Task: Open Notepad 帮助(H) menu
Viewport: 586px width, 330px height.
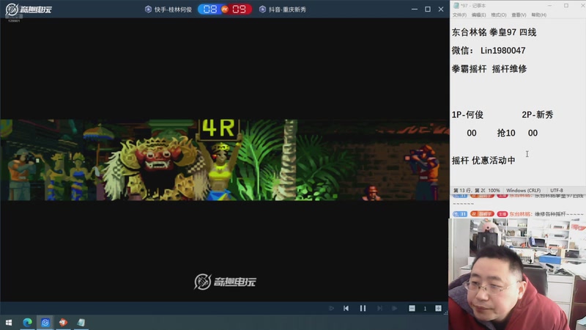Action: click(x=539, y=15)
